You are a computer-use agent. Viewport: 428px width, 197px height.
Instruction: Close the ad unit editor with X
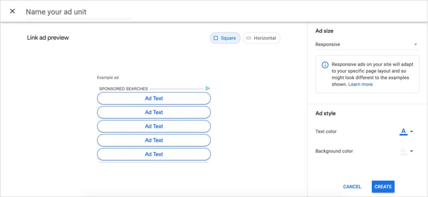click(x=13, y=11)
